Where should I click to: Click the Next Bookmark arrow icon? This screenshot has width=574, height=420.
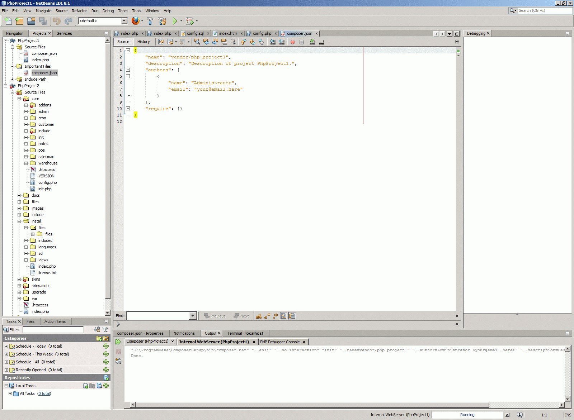point(253,42)
